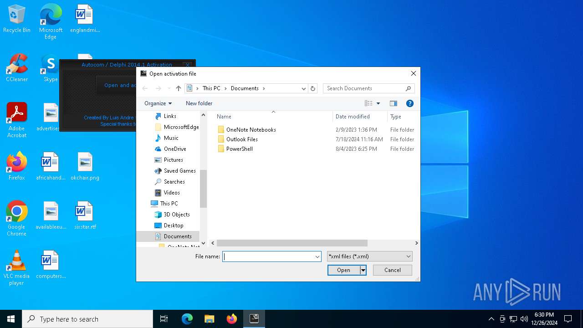Viewport: 583px width, 328px height.
Task: Expand the This PC breadcrumb chevron
Action: tap(225, 88)
